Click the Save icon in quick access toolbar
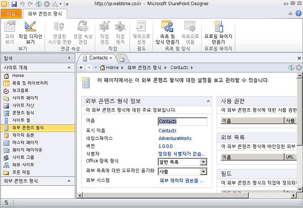 (14, 4)
